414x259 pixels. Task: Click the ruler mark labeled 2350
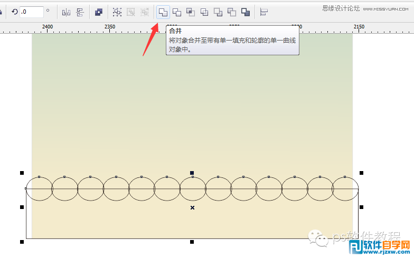point(110,27)
